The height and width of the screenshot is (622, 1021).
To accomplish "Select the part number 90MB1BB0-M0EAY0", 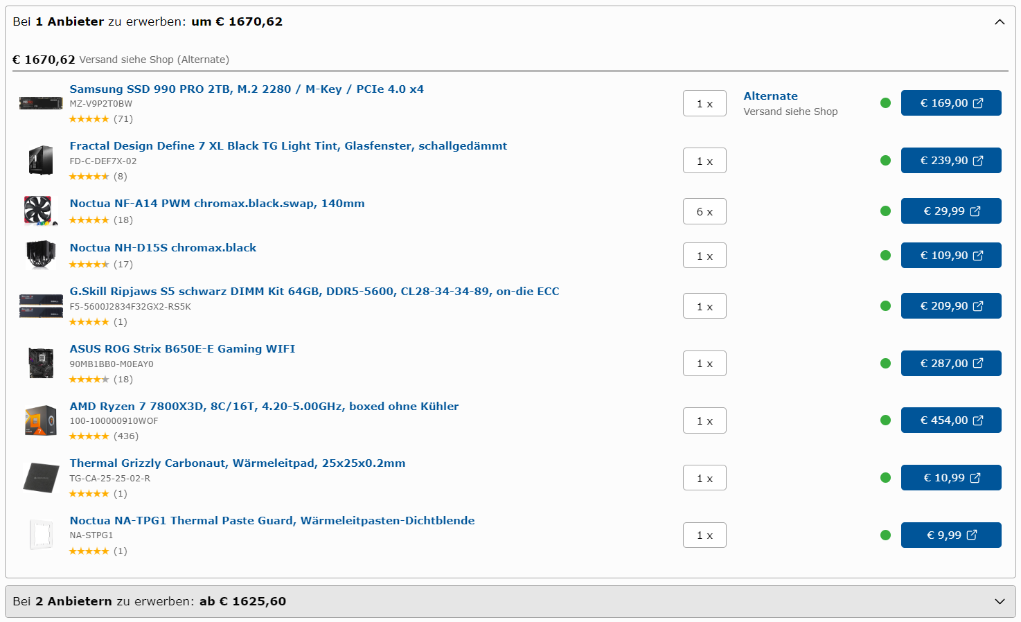I will coord(112,364).
